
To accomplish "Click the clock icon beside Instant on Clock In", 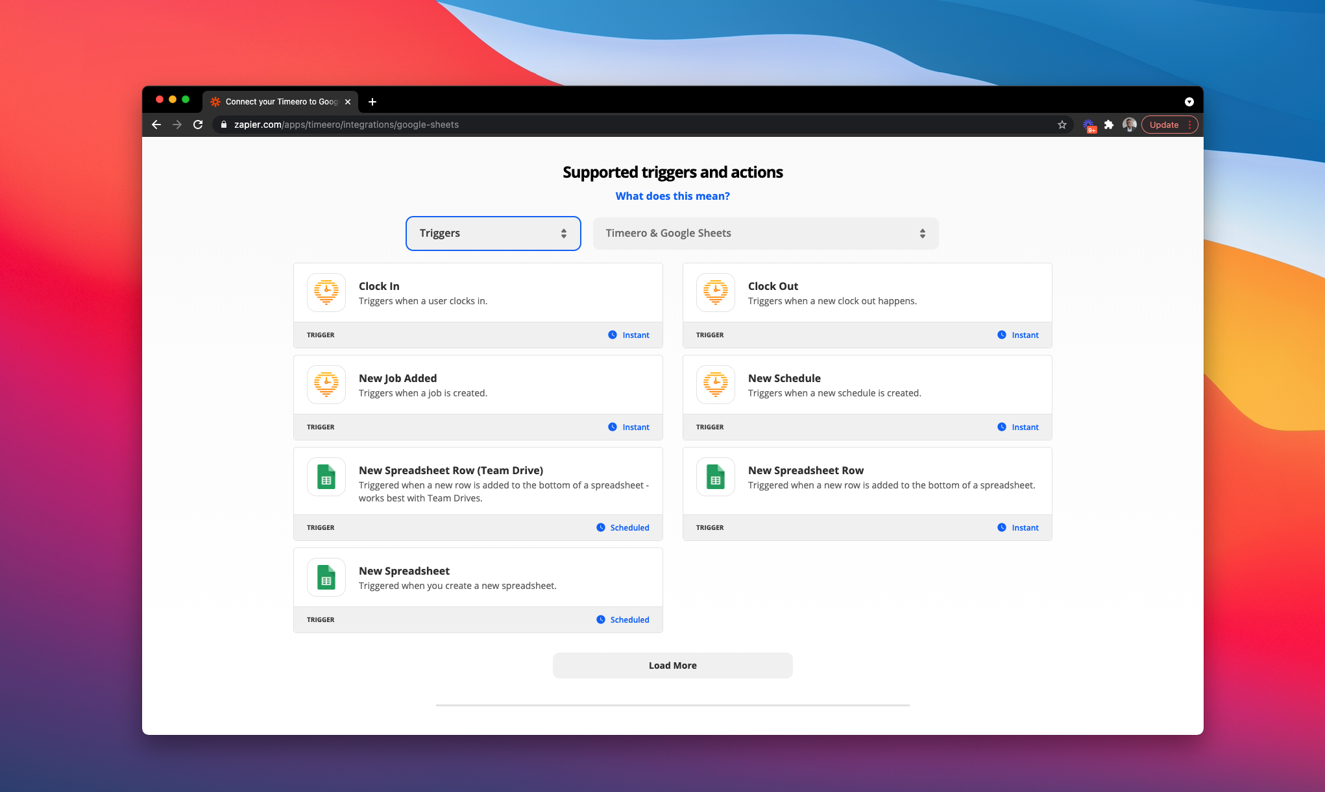I will [x=613, y=335].
